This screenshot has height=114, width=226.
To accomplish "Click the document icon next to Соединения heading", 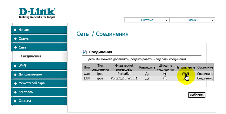I will pos(85,52).
